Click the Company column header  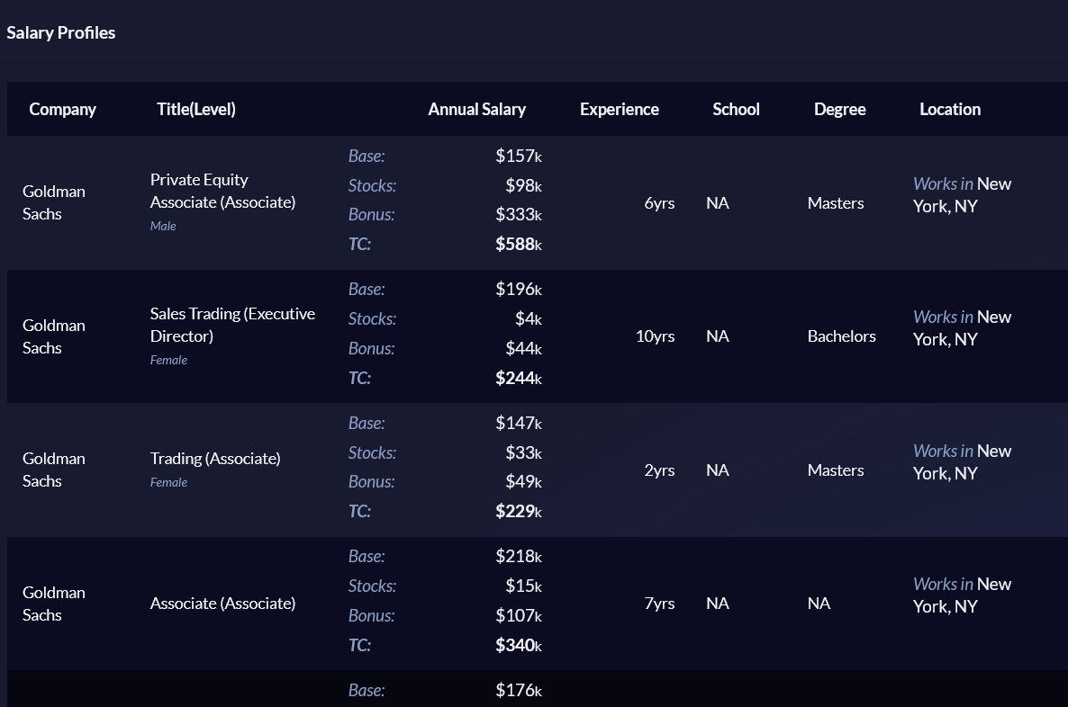pyautogui.click(x=63, y=110)
